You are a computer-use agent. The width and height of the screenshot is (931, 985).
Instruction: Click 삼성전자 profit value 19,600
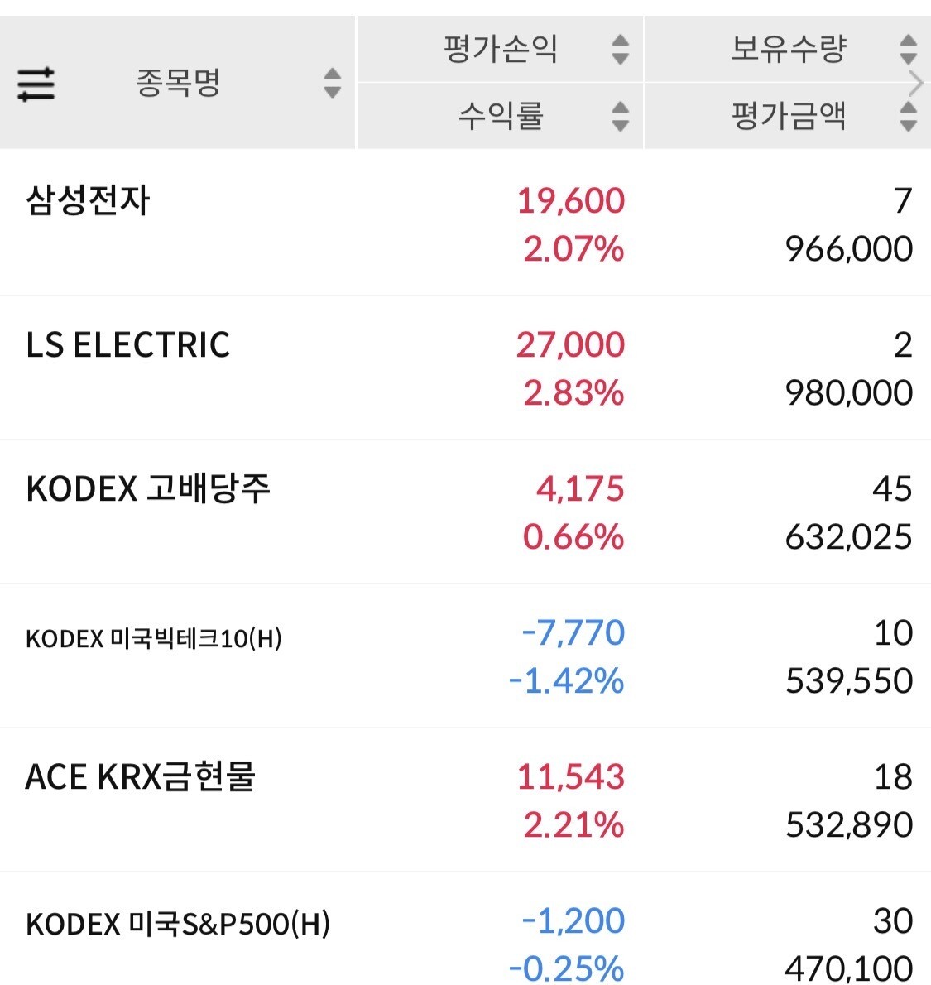click(x=571, y=200)
